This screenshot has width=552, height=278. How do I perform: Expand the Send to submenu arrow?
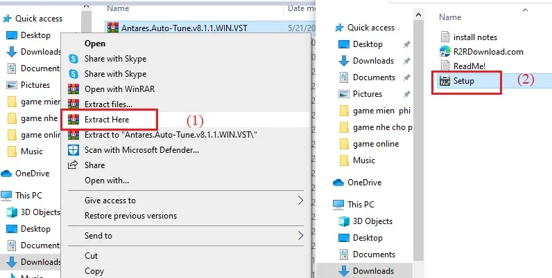tap(301, 236)
